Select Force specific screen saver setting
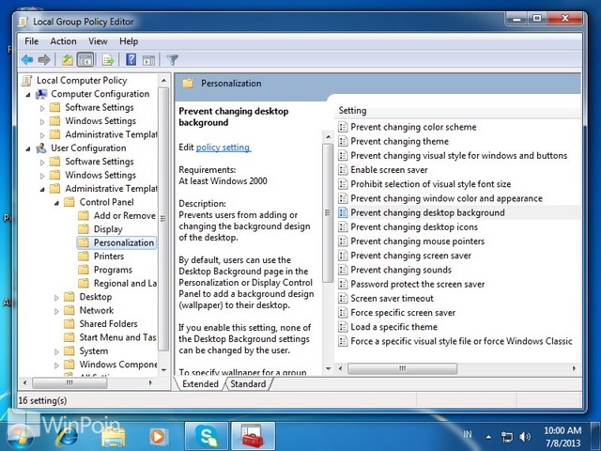The image size is (601, 451). [x=403, y=313]
